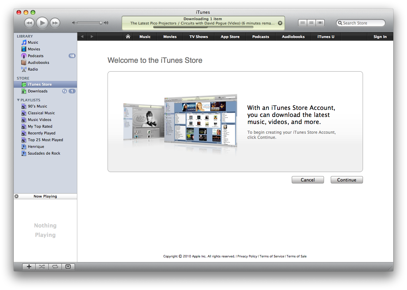Click the 'Downloading 1 item' status text
This screenshot has width=407, height=290.
203,19
